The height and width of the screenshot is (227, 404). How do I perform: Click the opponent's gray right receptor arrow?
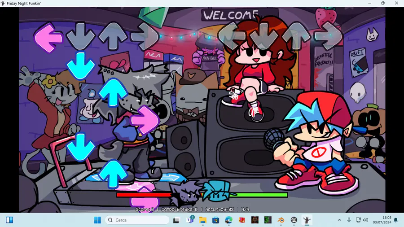click(145, 36)
